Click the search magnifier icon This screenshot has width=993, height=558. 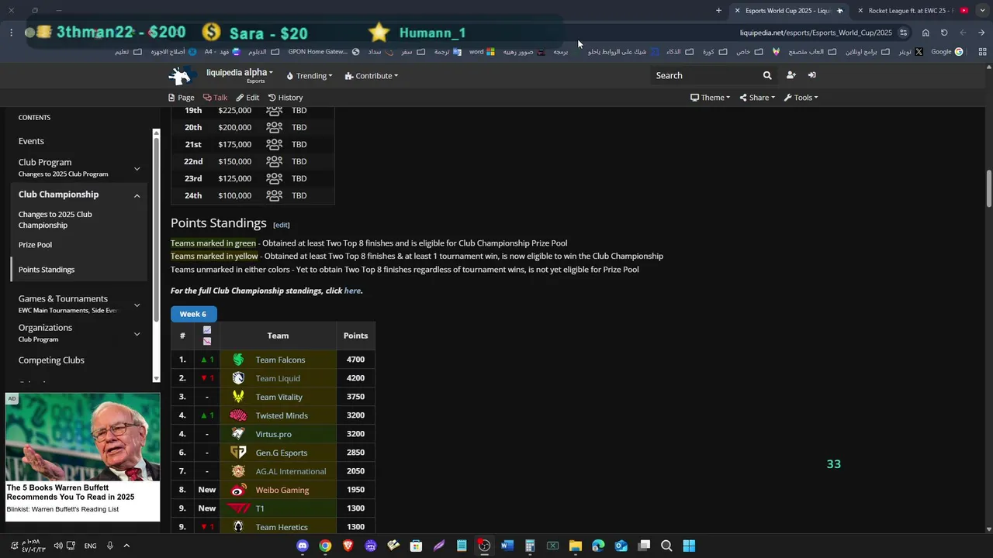click(767, 75)
